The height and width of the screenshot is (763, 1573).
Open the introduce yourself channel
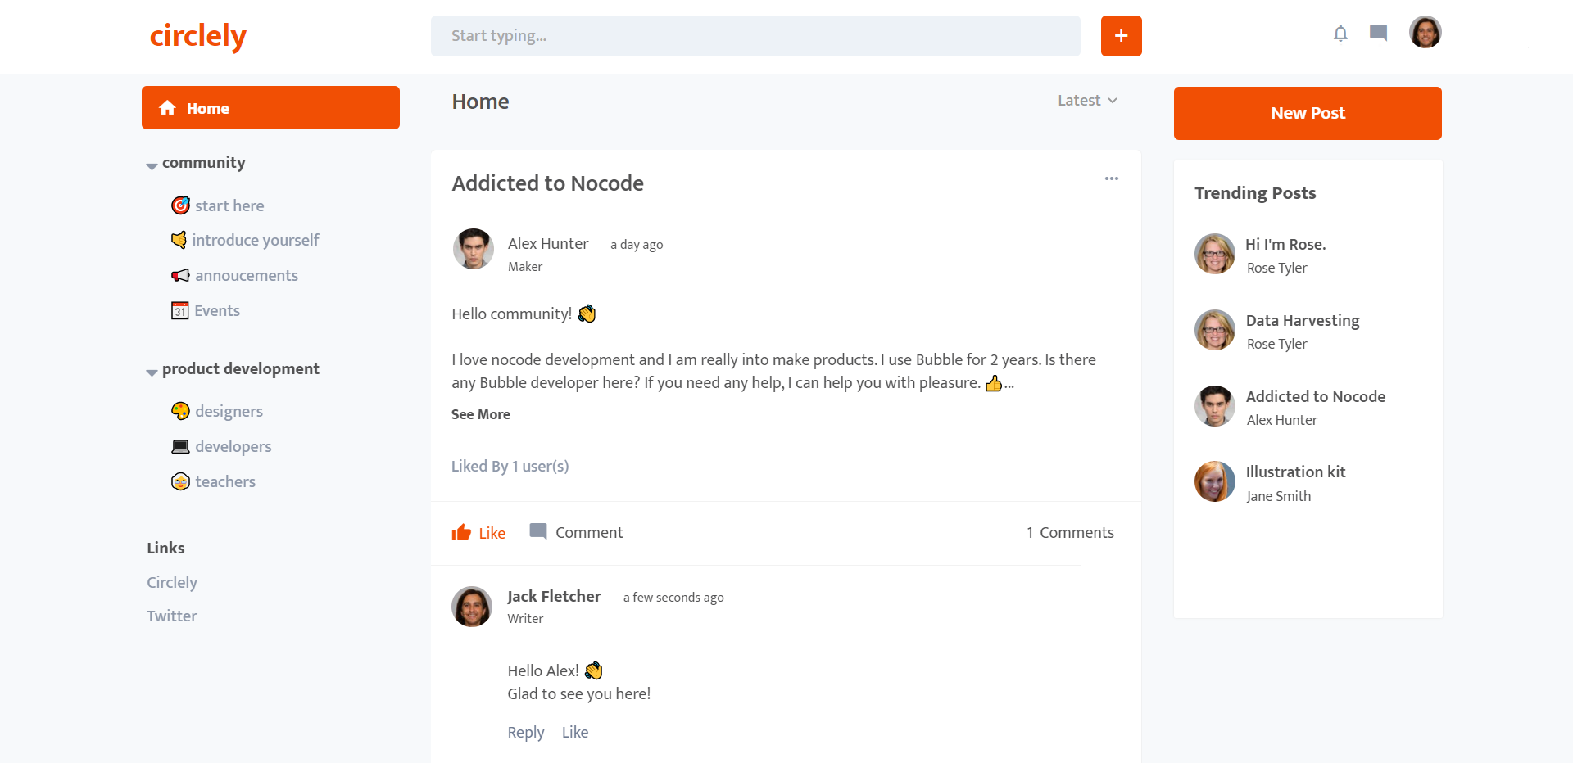(x=255, y=240)
